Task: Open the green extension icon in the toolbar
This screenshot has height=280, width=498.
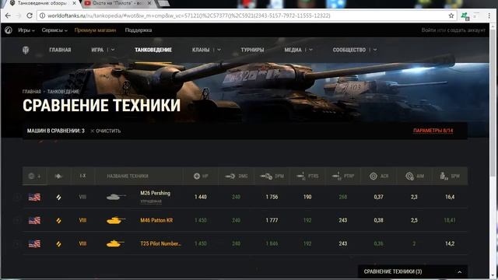Action: [465, 16]
